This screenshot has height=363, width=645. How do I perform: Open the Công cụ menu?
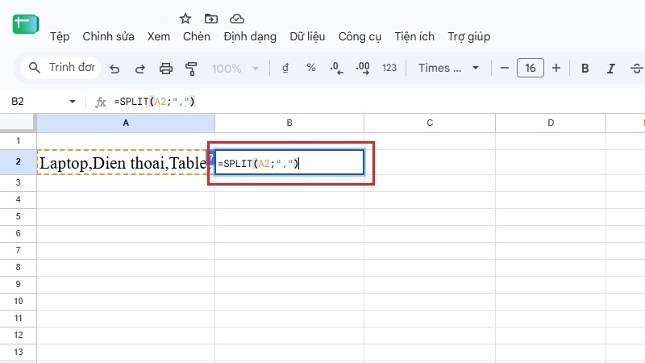360,36
